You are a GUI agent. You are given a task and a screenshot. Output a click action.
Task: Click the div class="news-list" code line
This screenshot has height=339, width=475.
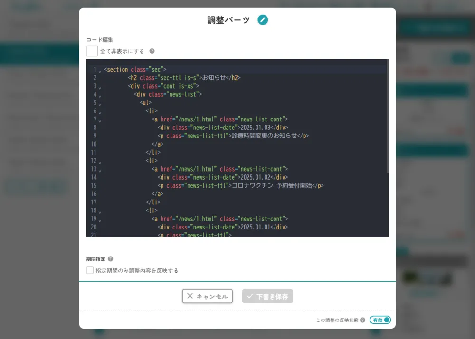168,94
